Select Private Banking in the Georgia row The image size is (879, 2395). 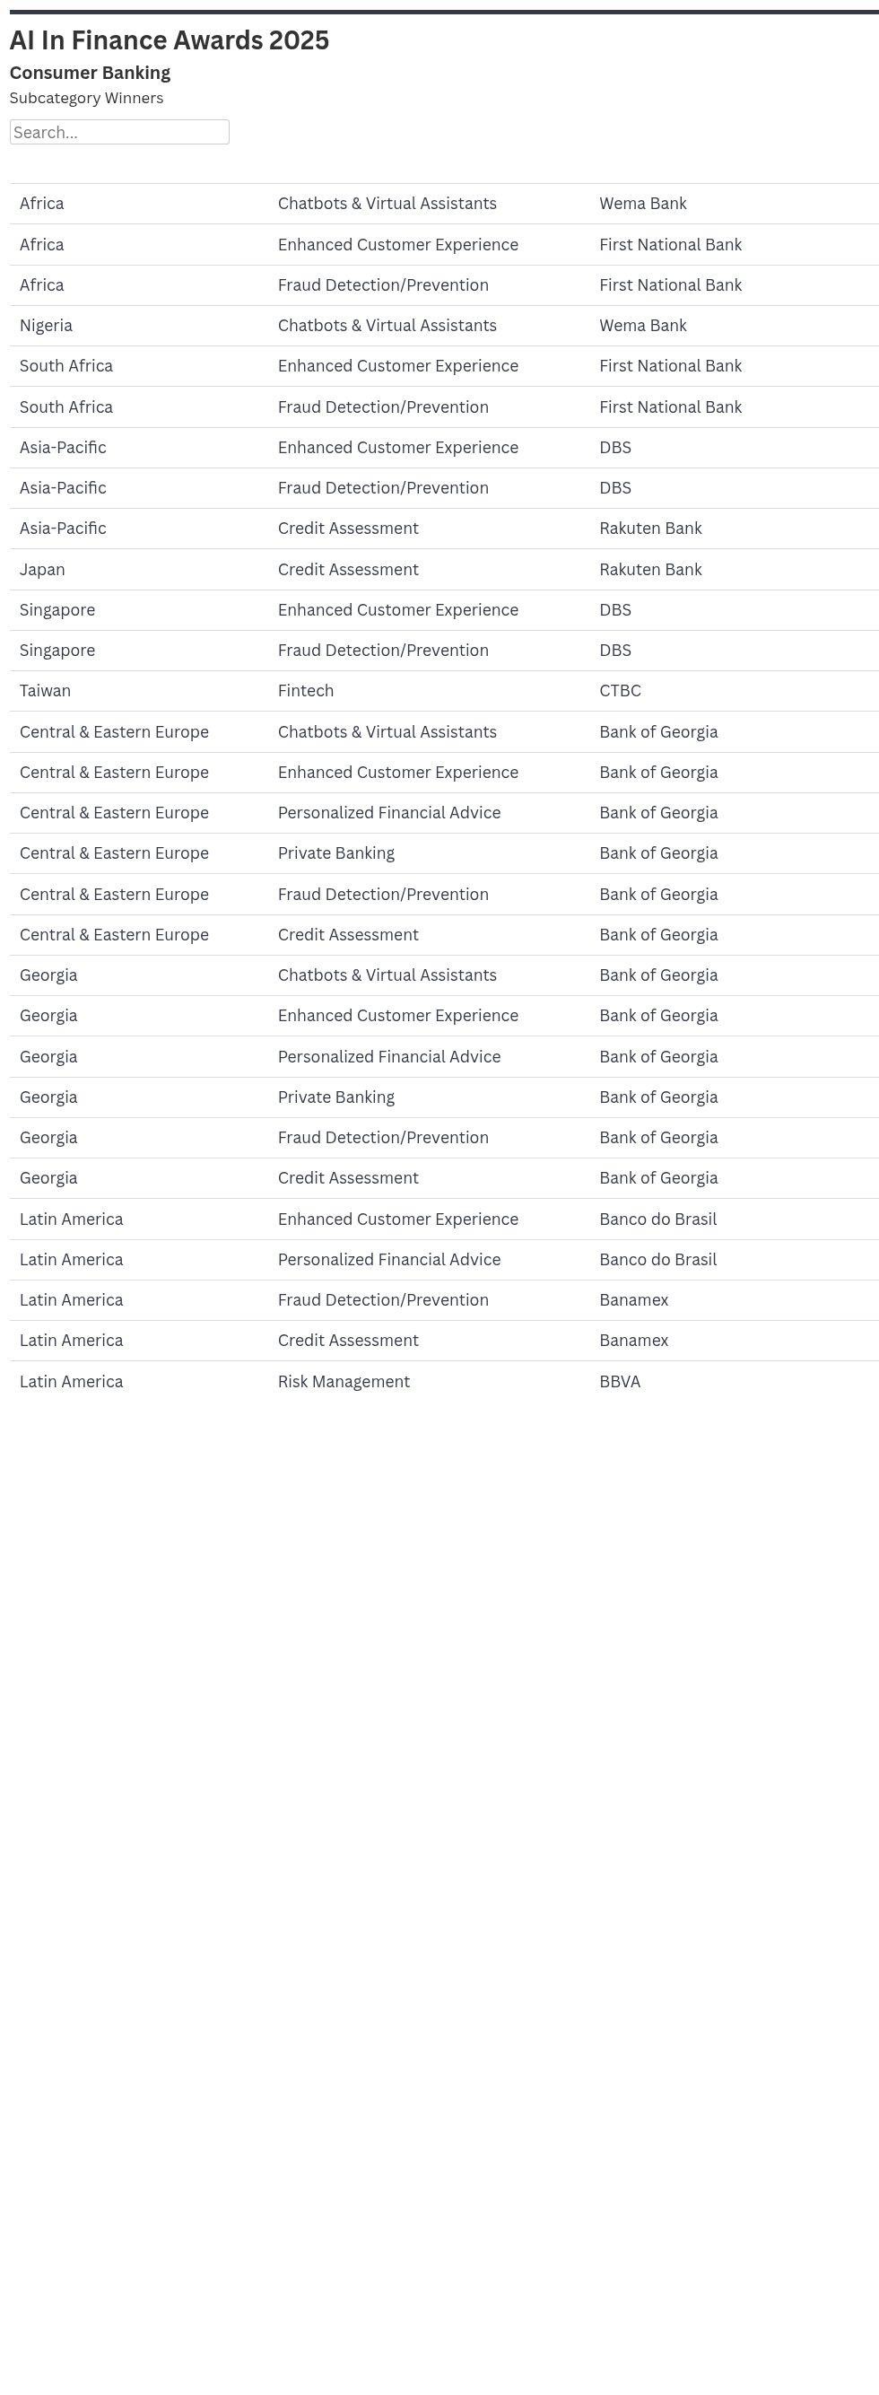[x=336, y=1097]
